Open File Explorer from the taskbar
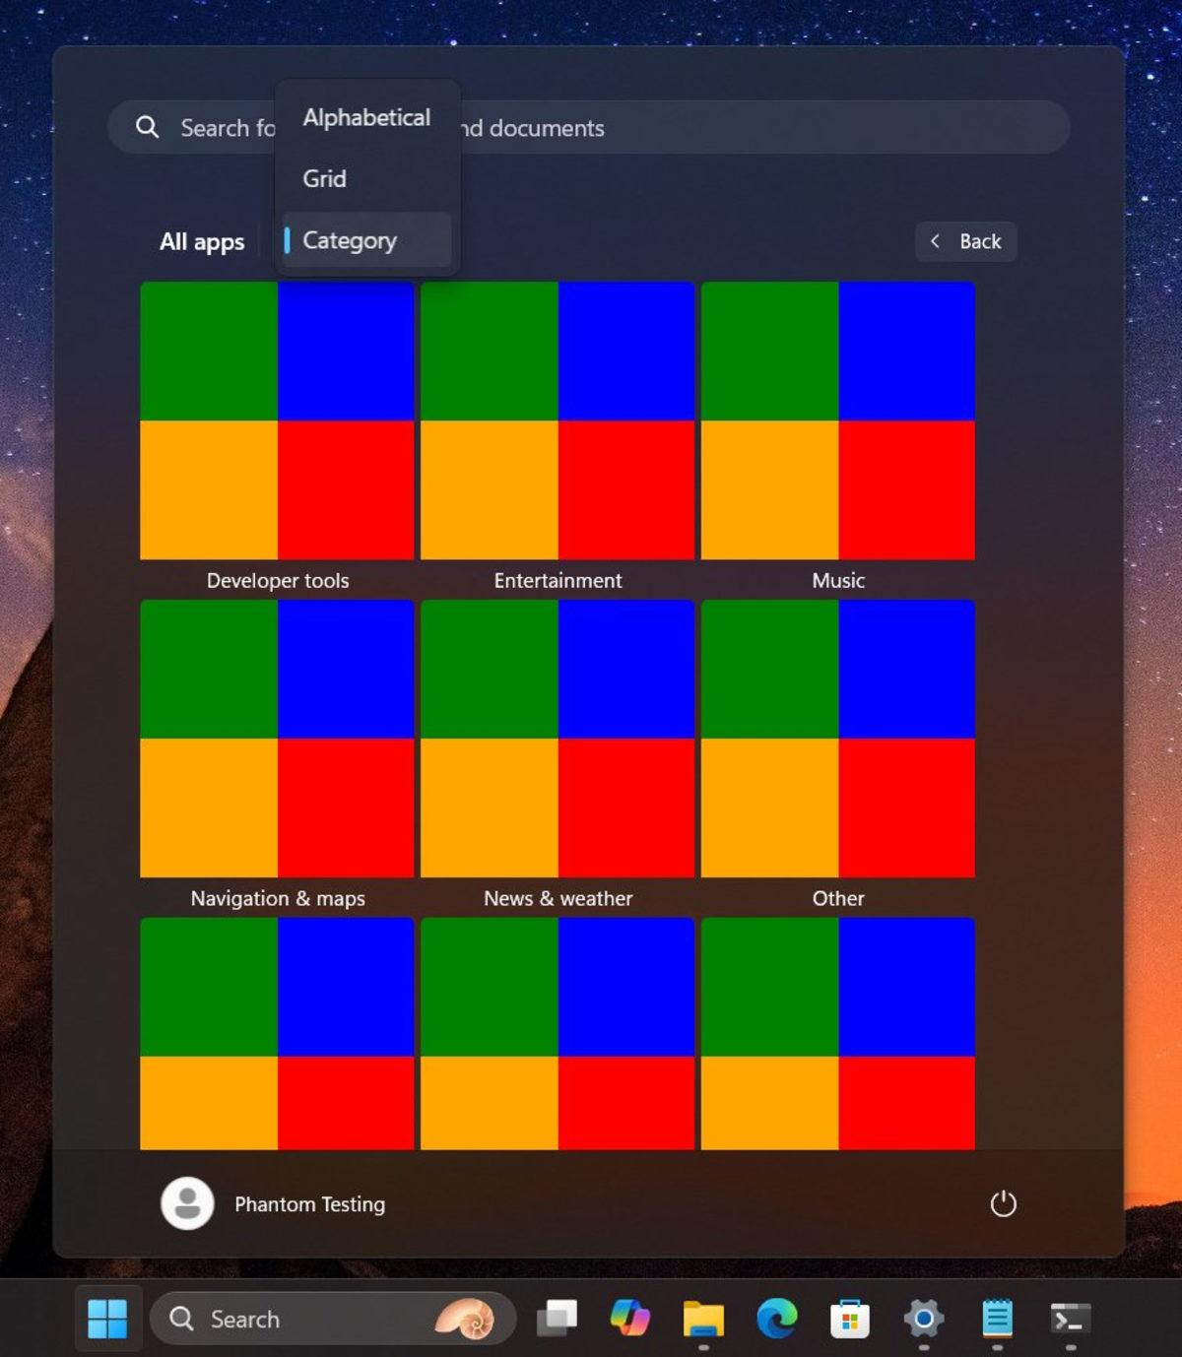1182x1357 pixels. (702, 1318)
